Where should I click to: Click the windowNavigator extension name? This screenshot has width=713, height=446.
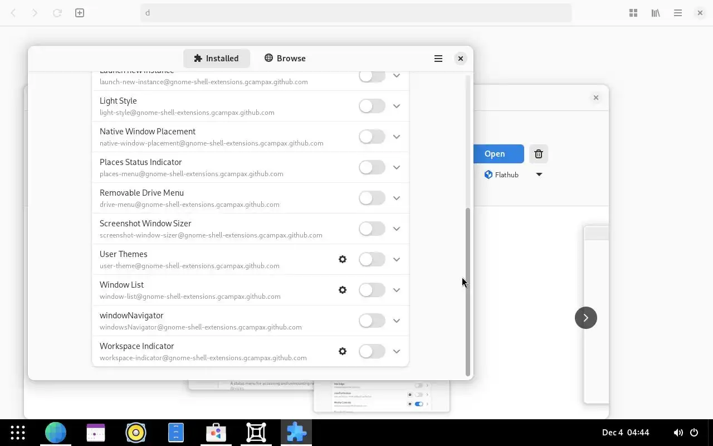(x=131, y=316)
